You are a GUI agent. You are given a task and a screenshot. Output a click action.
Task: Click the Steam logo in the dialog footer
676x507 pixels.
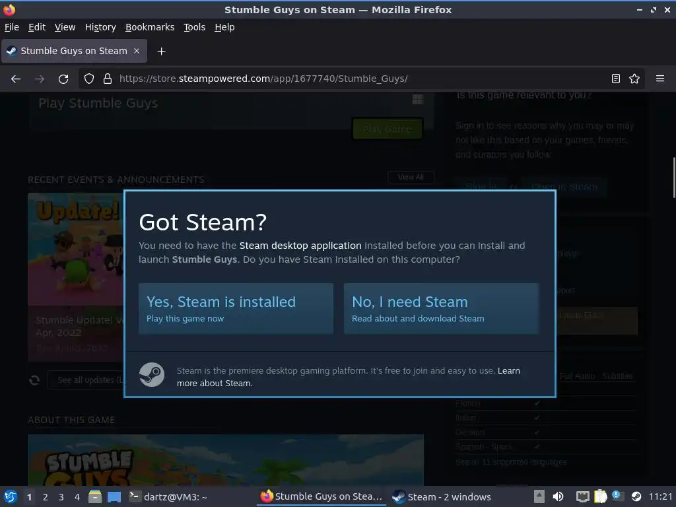pyautogui.click(x=152, y=374)
